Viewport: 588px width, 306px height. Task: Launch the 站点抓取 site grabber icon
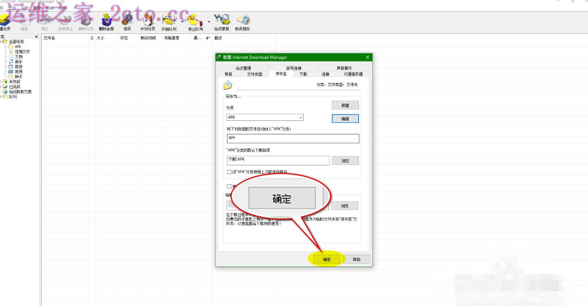221,22
